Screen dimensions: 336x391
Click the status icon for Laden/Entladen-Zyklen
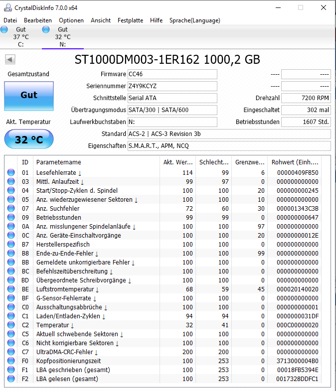(11, 316)
